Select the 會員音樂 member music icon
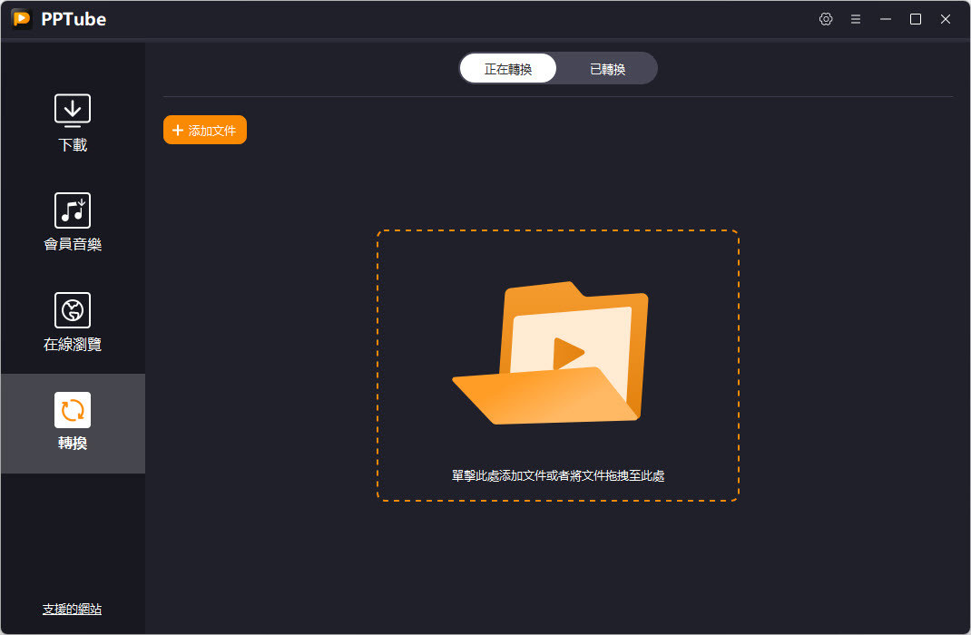The width and height of the screenshot is (971, 635). click(x=73, y=210)
